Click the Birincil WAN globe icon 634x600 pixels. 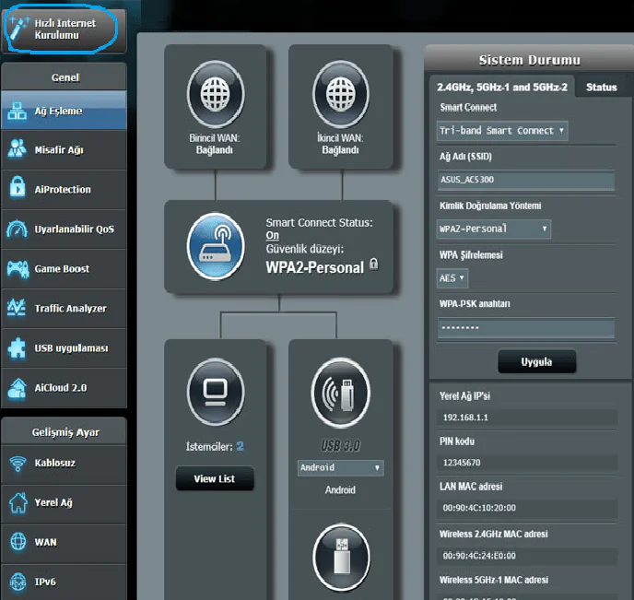click(x=215, y=94)
